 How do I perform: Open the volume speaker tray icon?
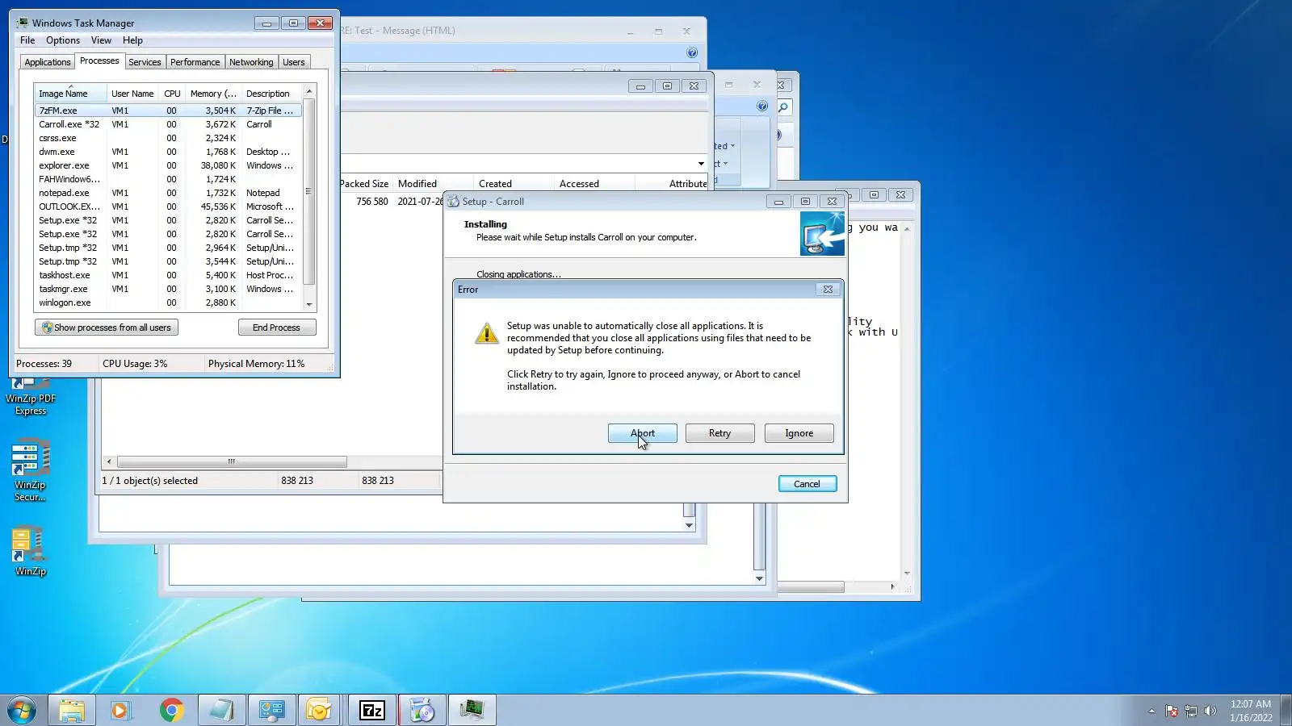tap(1210, 711)
